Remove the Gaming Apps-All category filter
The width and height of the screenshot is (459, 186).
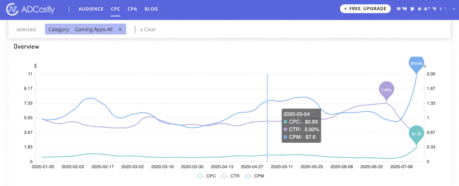pos(120,29)
